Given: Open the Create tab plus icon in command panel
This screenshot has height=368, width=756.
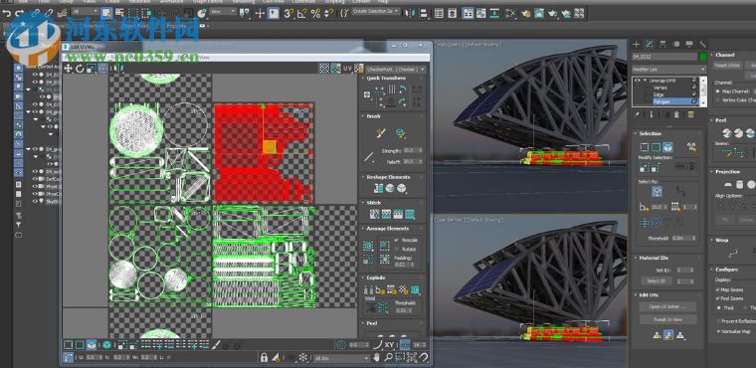Looking at the screenshot, I should tap(636, 44).
